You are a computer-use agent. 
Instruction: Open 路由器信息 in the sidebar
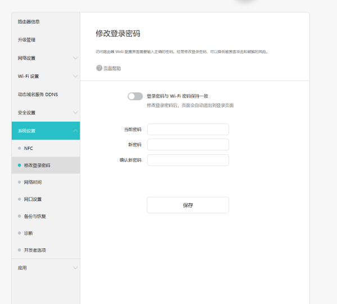click(29, 22)
